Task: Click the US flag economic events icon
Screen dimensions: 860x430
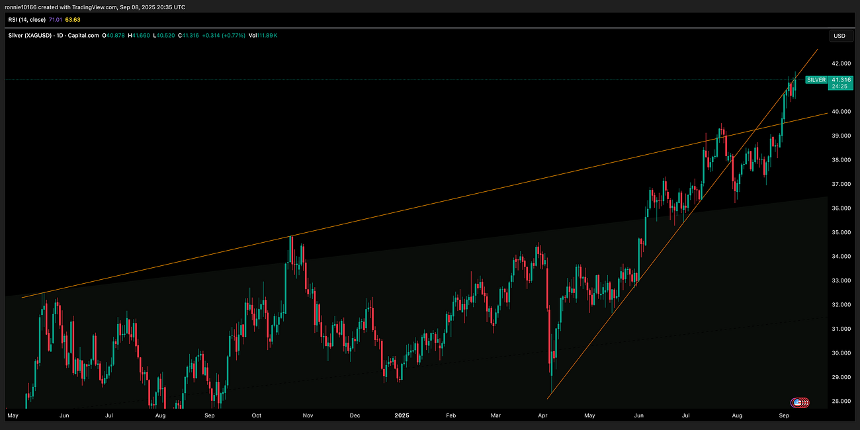Action: [797, 402]
